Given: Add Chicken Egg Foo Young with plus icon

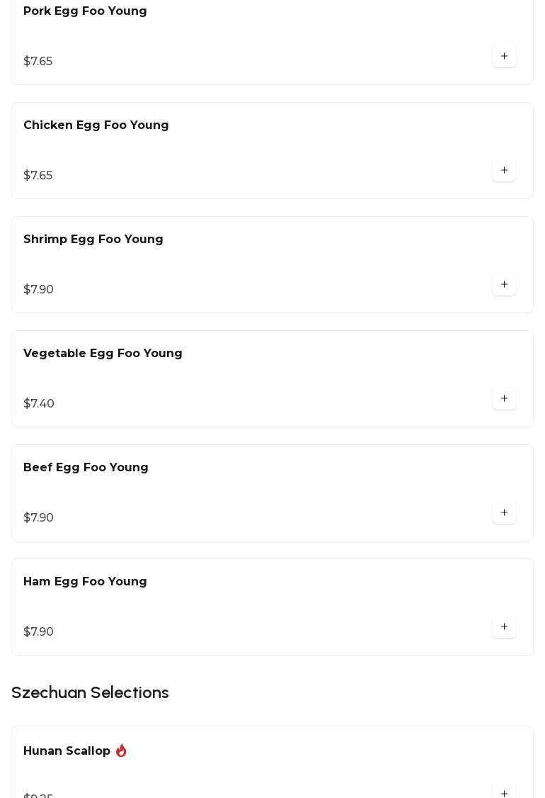Looking at the screenshot, I should 504,171.
